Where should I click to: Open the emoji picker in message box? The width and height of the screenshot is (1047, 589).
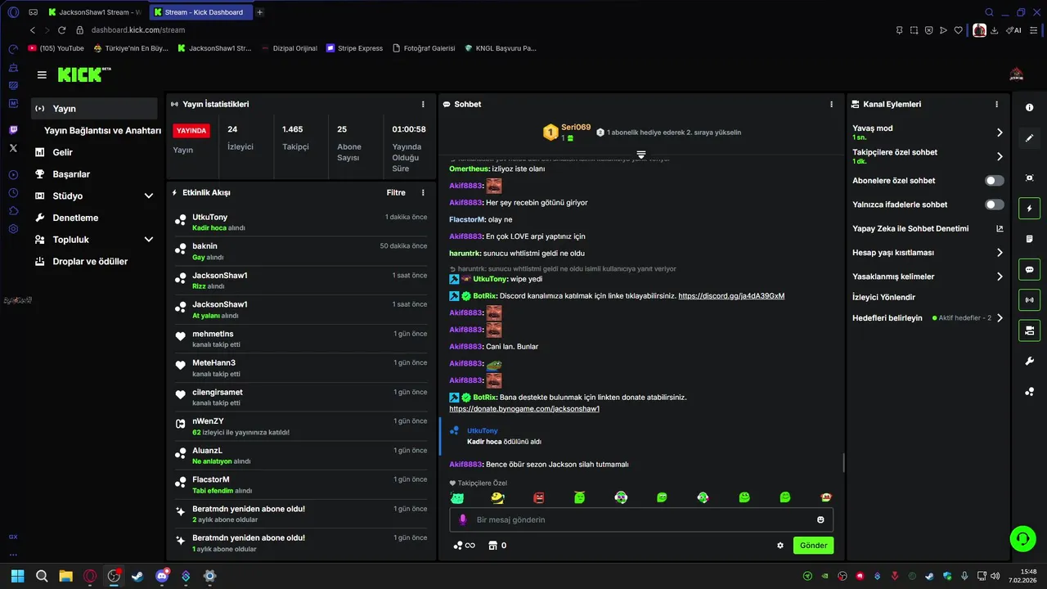(820, 519)
